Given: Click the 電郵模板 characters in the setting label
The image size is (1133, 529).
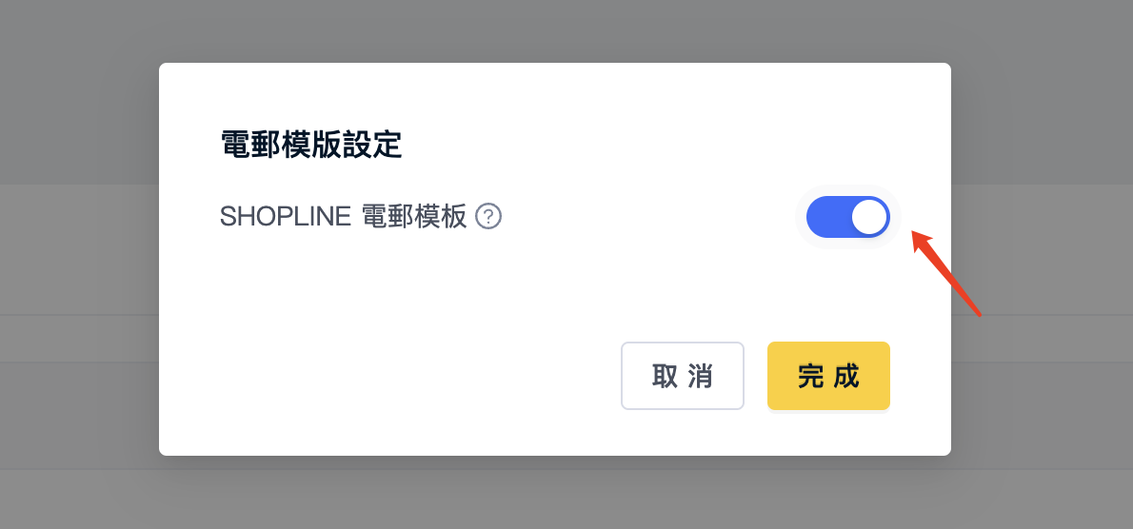Looking at the screenshot, I should 414,217.
